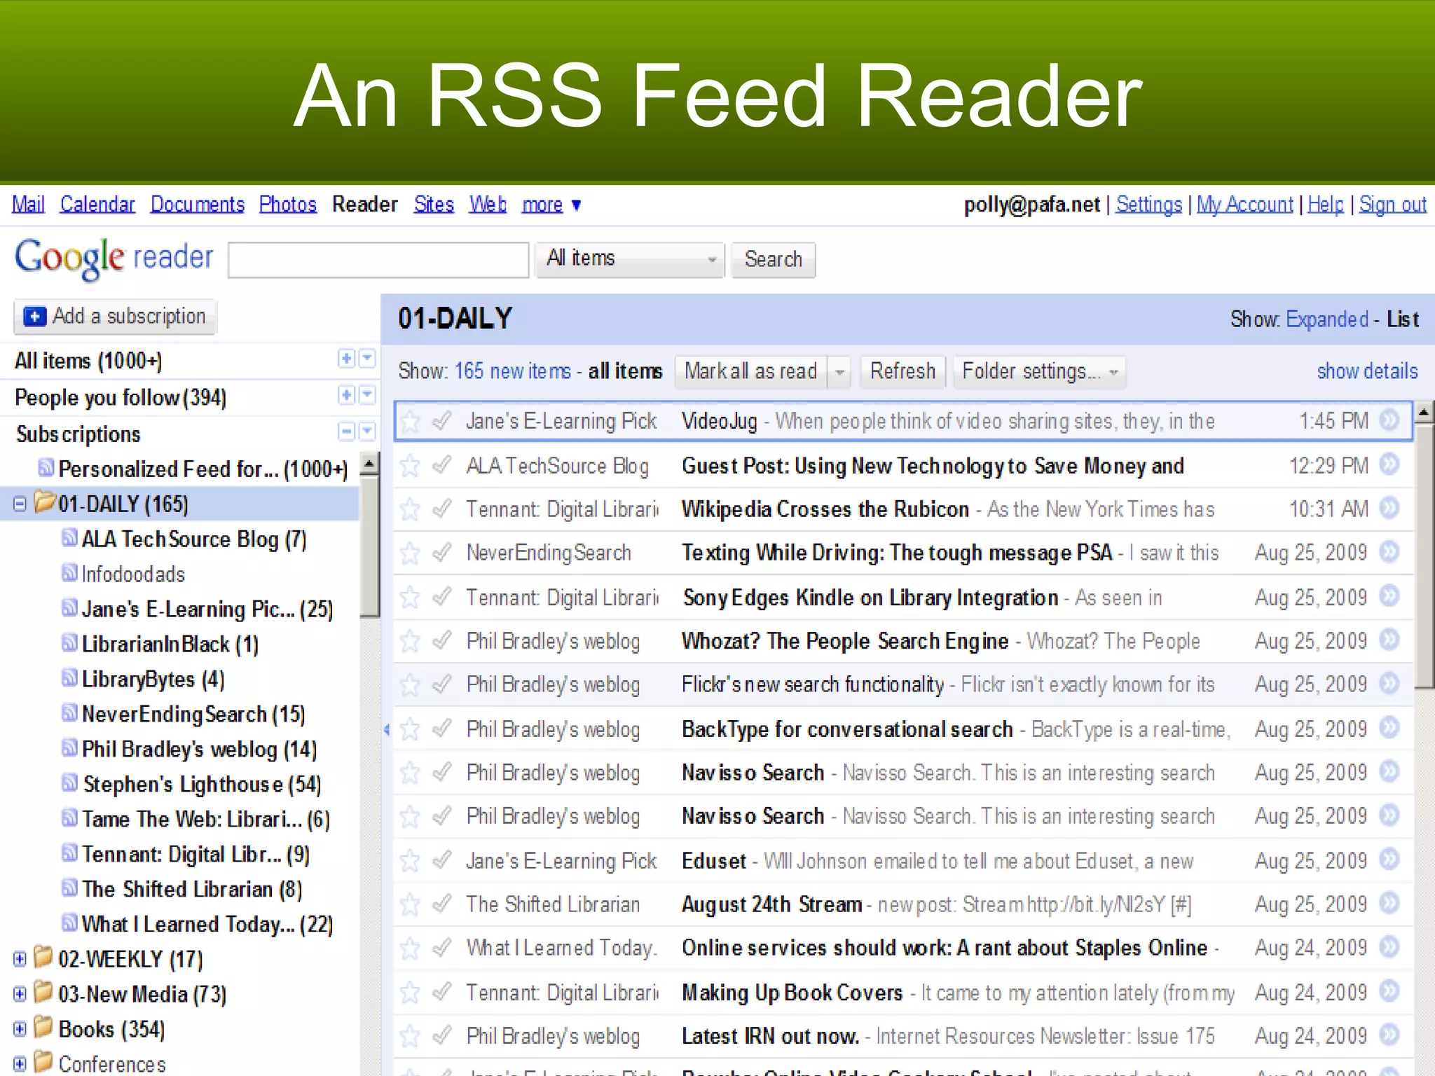This screenshot has width=1435, height=1076.
Task: Star the Online services should work item
Action: click(x=410, y=949)
